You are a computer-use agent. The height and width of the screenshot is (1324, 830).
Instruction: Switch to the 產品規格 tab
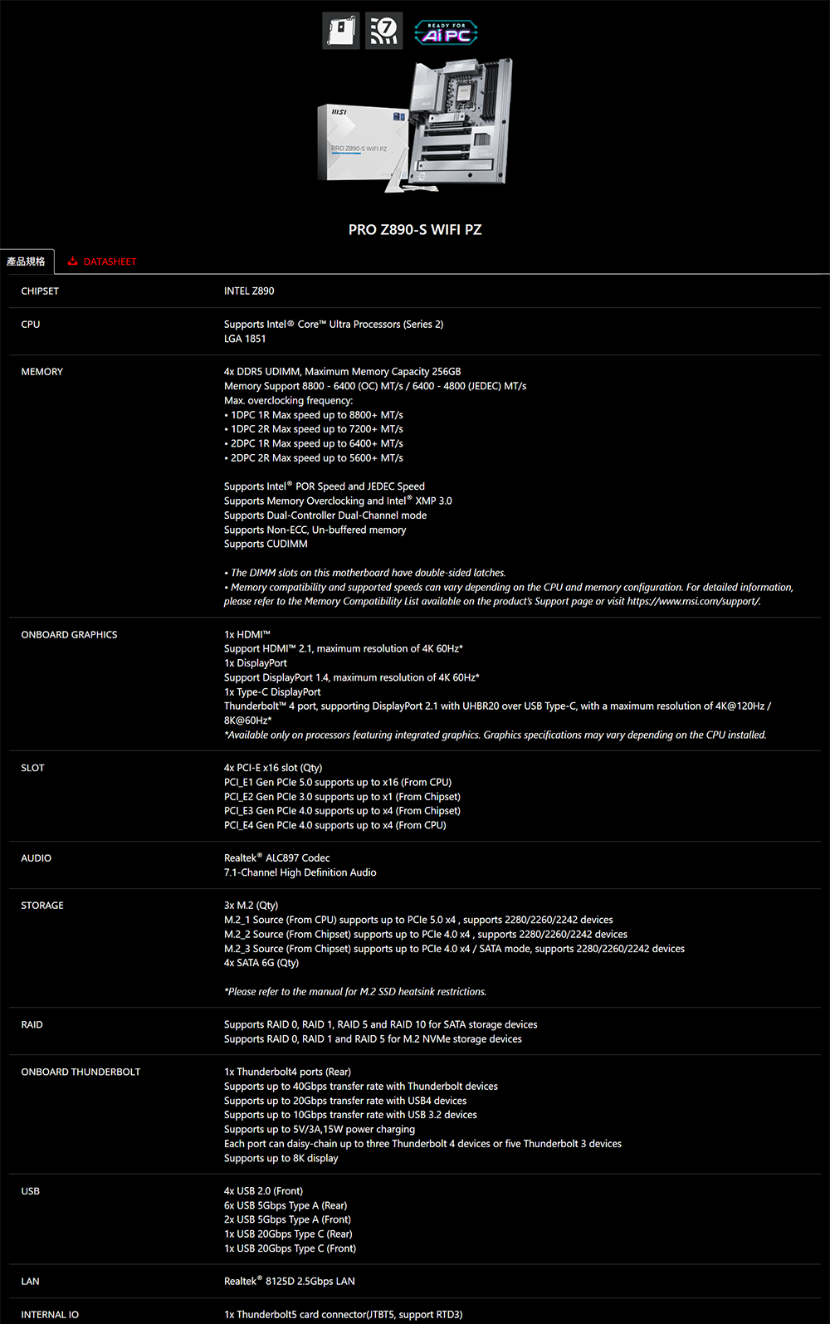(27, 261)
